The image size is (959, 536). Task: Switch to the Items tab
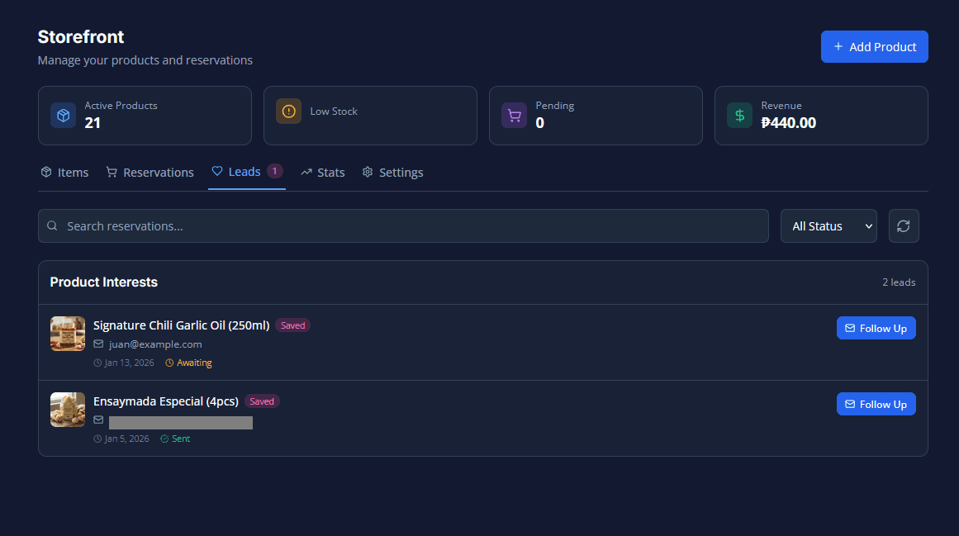point(64,173)
